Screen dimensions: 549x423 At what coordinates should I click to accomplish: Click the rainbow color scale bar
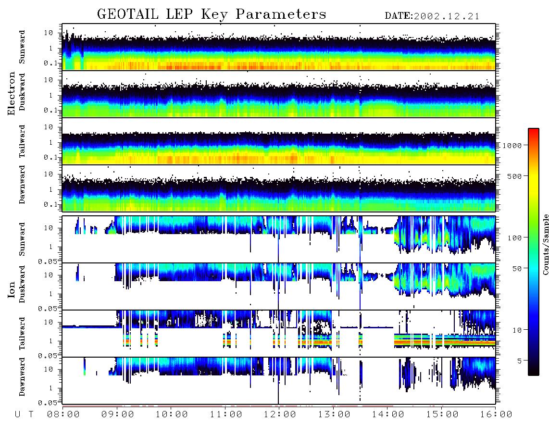tap(533, 252)
